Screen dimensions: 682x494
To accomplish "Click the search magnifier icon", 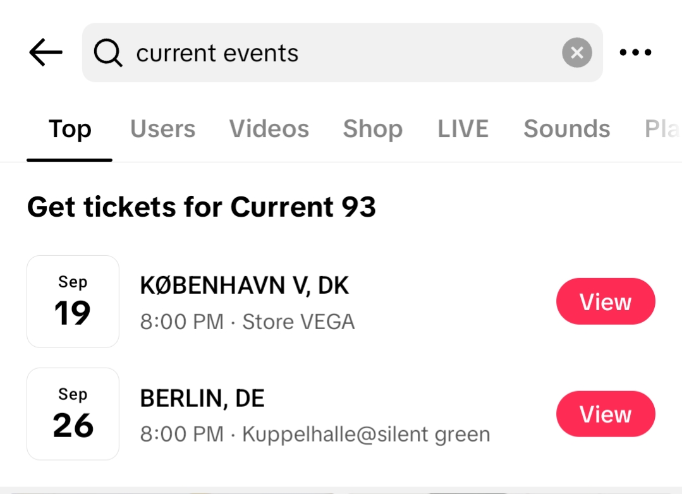I will [x=108, y=52].
